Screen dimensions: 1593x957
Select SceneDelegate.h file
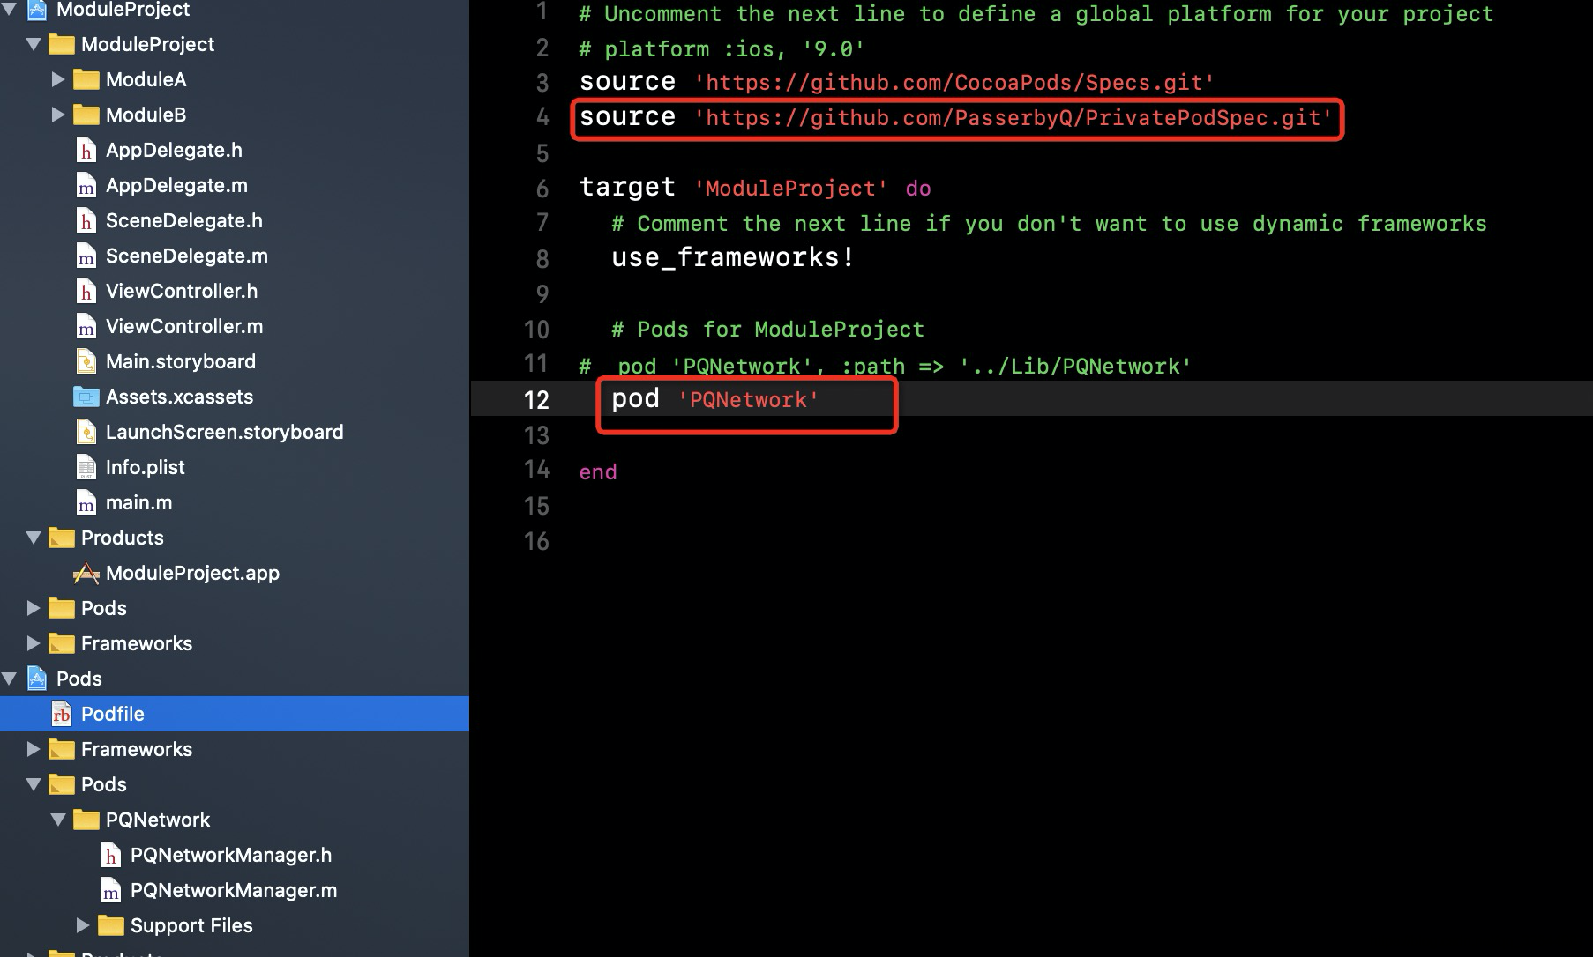pos(184,220)
